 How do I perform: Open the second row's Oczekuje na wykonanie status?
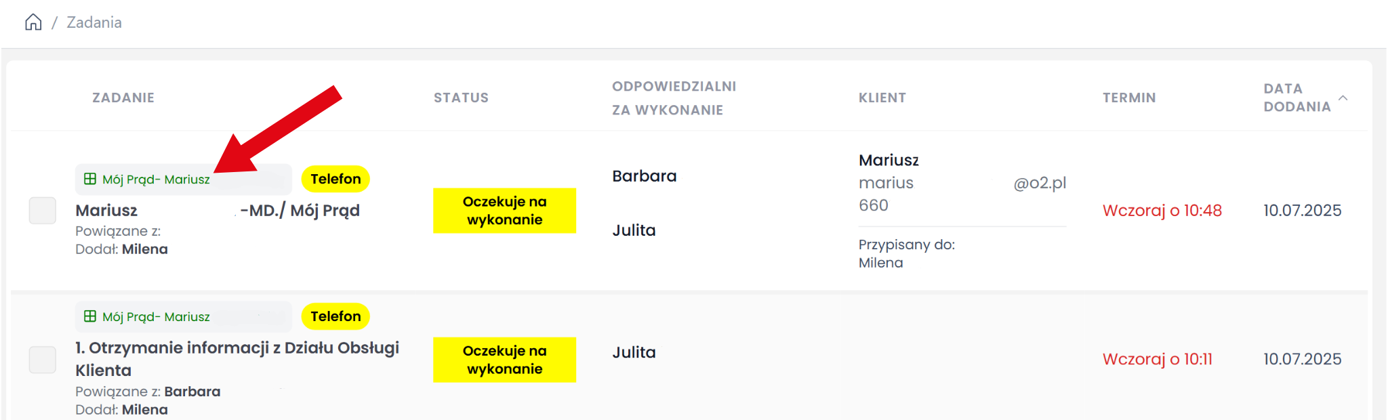[x=504, y=360]
